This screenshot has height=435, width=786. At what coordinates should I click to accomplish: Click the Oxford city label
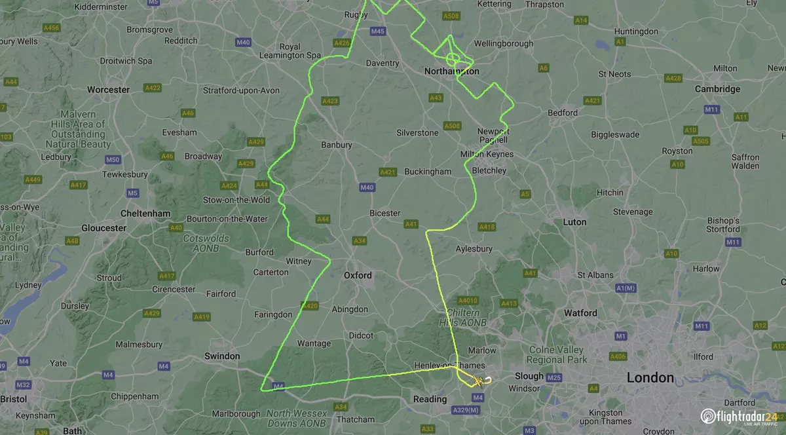coord(358,276)
